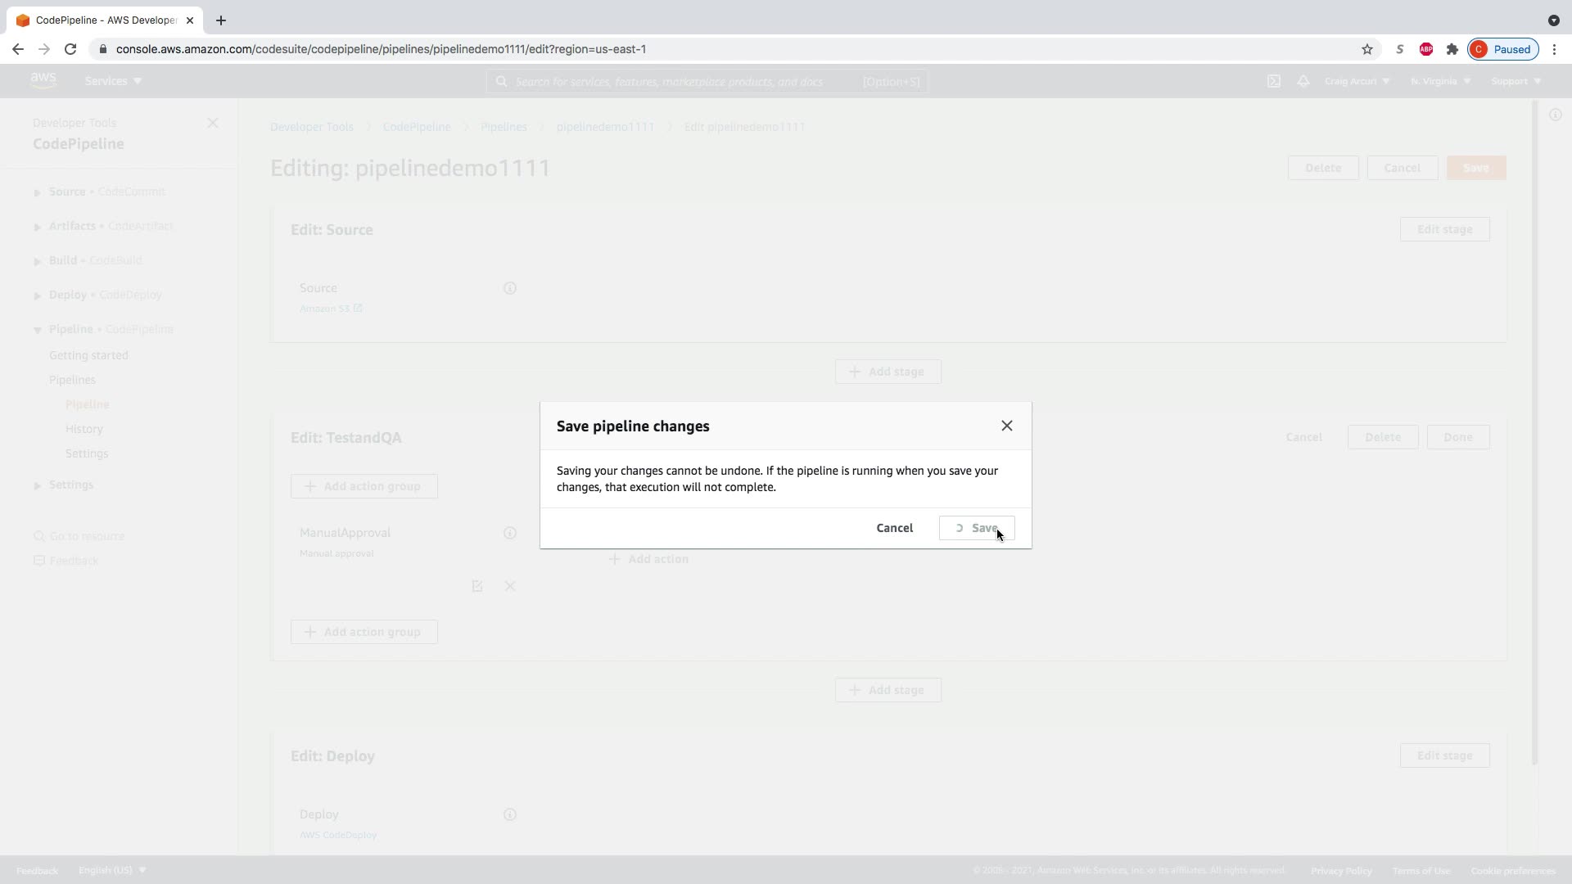This screenshot has width=1572, height=884.
Task: Open the N. Virginia region dropdown
Action: 1440,81
